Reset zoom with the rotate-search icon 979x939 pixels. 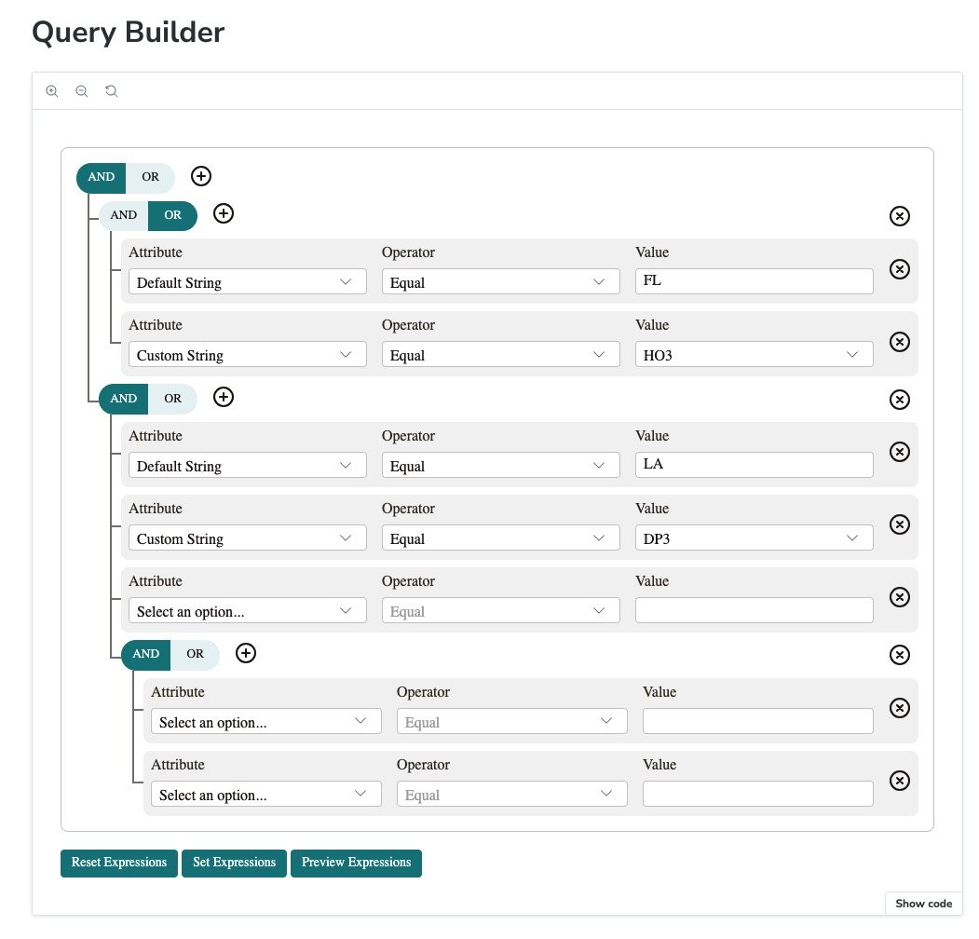[x=111, y=91]
